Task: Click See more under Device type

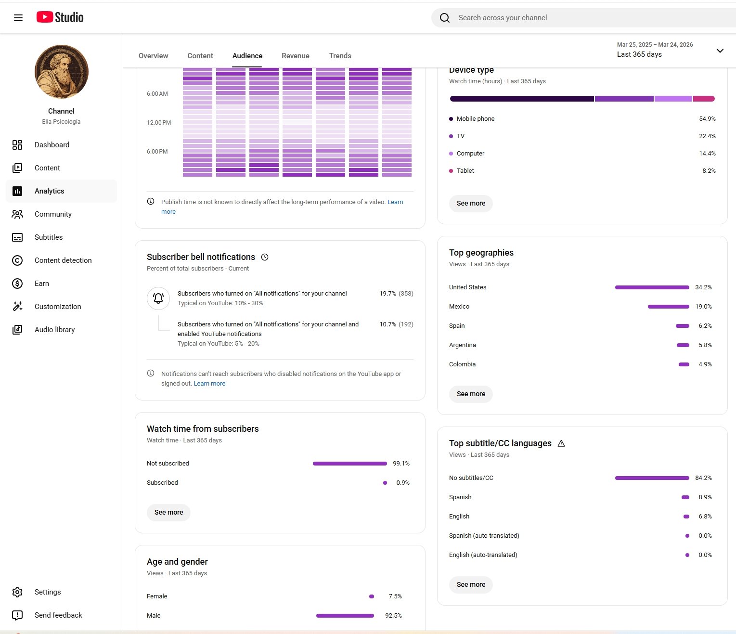Action: pyautogui.click(x=471, y=203)
